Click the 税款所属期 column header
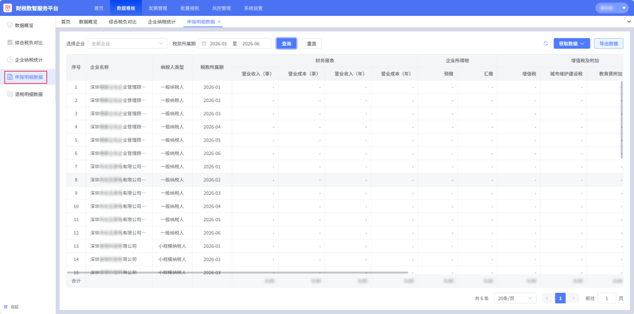Viewport: 634px width, 314px height. pos(212,67)
